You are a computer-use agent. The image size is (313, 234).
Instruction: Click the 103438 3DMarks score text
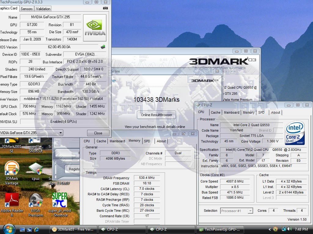(156, 100)
